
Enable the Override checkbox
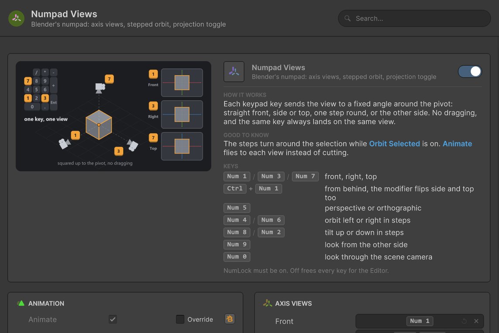tap(180, 319)
